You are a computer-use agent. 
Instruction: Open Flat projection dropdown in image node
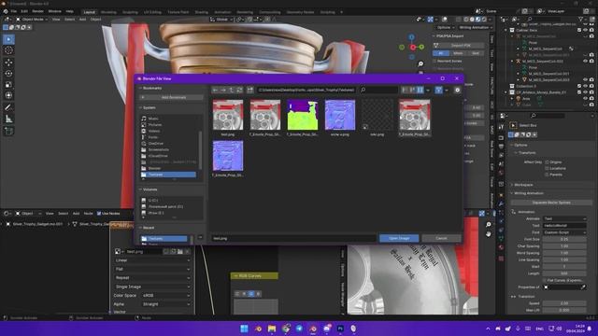pyautogui.click(x=152, y=269)
